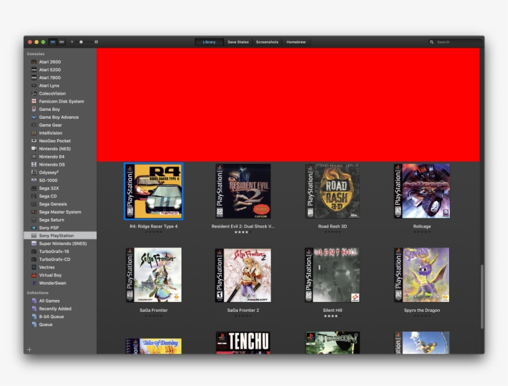
Task: Select the Game Boy Advance icon
Action: click(33, 117)
